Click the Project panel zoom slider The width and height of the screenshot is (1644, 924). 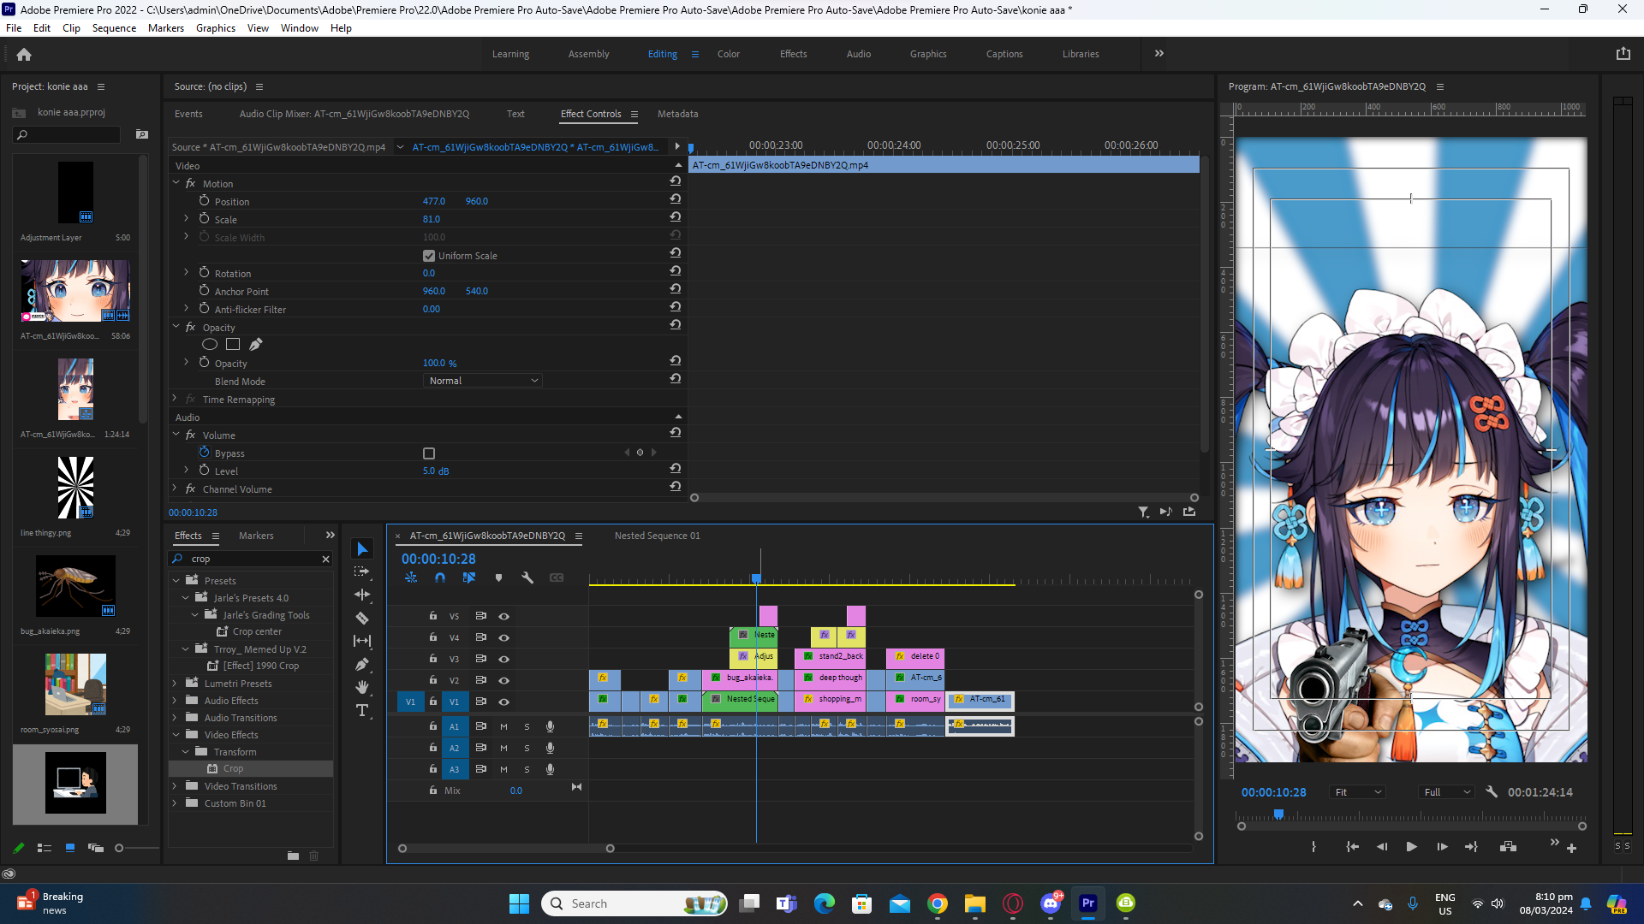(x=119, y=848)
